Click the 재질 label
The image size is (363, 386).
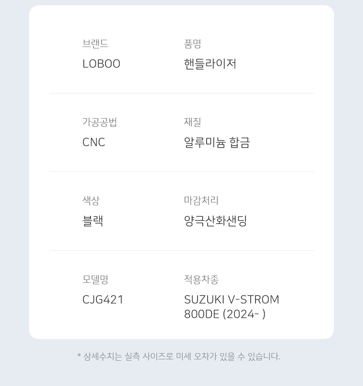coord(193,122)
